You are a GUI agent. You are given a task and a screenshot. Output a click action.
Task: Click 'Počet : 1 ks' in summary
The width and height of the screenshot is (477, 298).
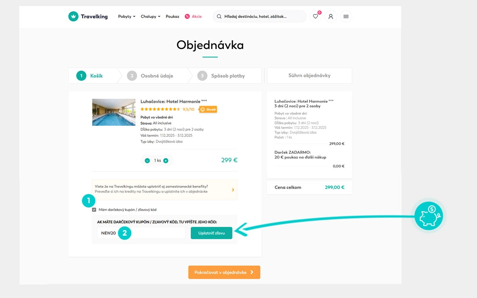point(283,137)
